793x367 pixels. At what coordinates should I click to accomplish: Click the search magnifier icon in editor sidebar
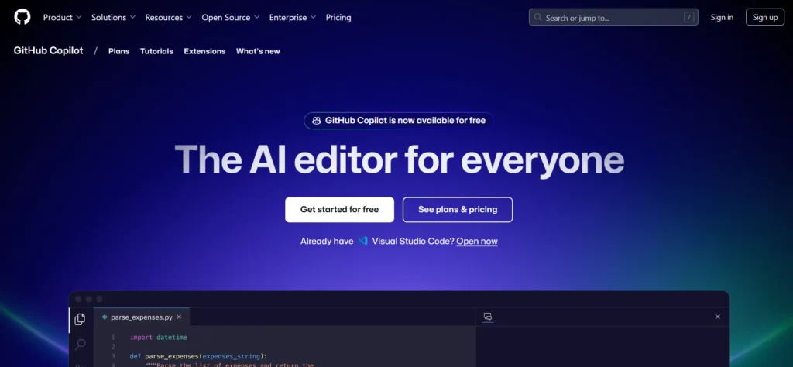(80, 344)
